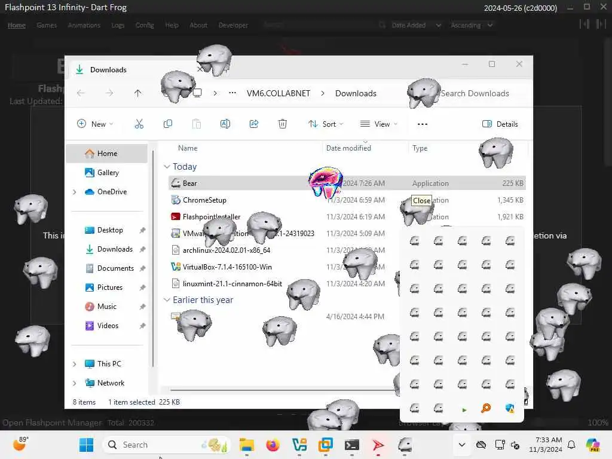Focus the Search Downloads field

click(x=475, y=93)
